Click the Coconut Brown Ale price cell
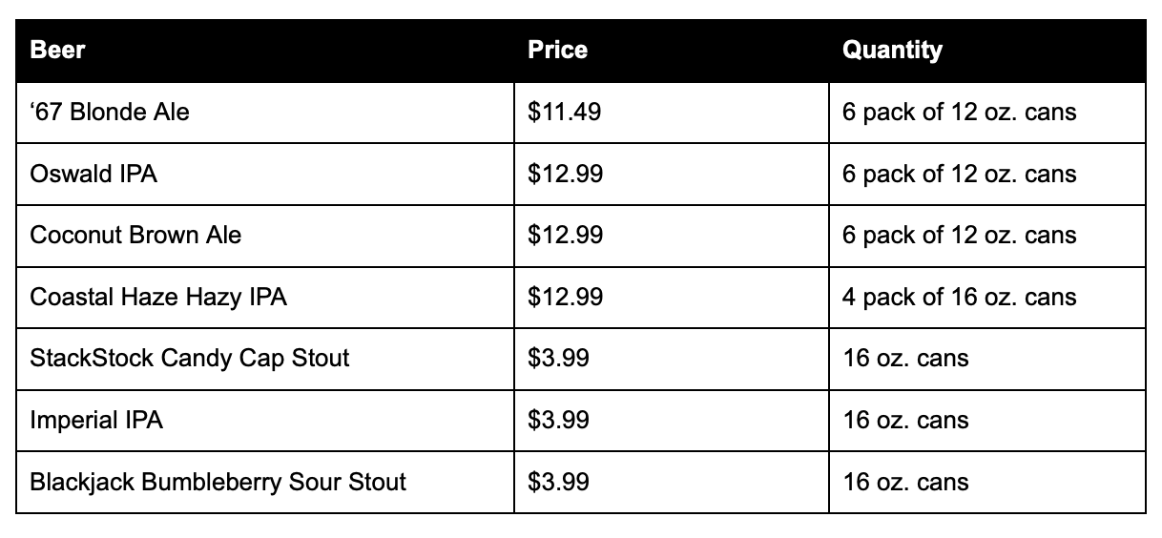Viewport: 1162px width, 538px height. click(x=672, y=236)
